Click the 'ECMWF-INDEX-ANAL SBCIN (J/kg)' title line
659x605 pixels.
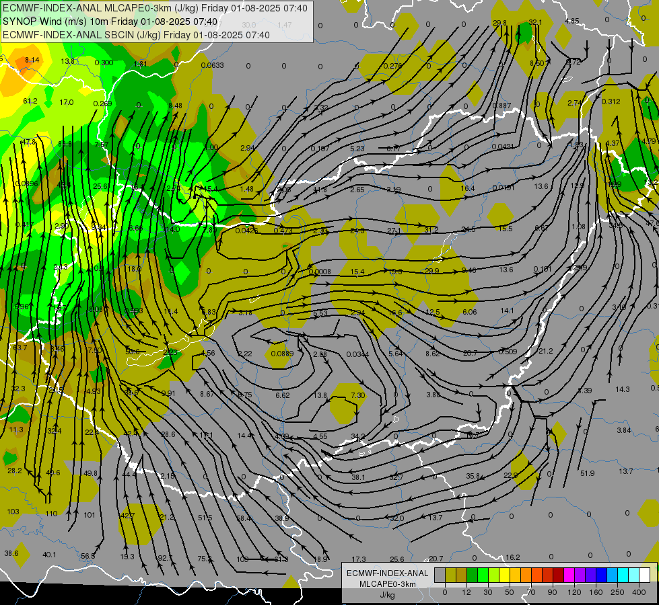click(136, 35)
